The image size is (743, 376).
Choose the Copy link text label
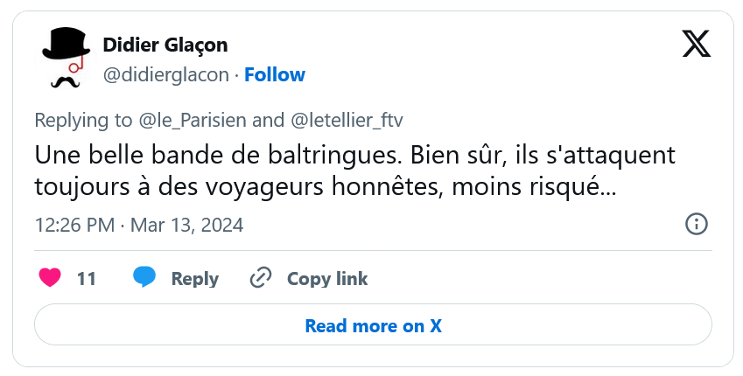(327, 278)
